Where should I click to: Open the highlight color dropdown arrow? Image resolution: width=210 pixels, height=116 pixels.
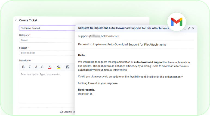click(63, 67)
